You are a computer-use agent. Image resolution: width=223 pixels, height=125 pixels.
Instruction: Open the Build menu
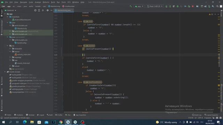(x=53, y=2)
